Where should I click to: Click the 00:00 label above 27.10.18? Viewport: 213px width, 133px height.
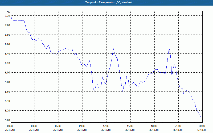click(202, 126)
